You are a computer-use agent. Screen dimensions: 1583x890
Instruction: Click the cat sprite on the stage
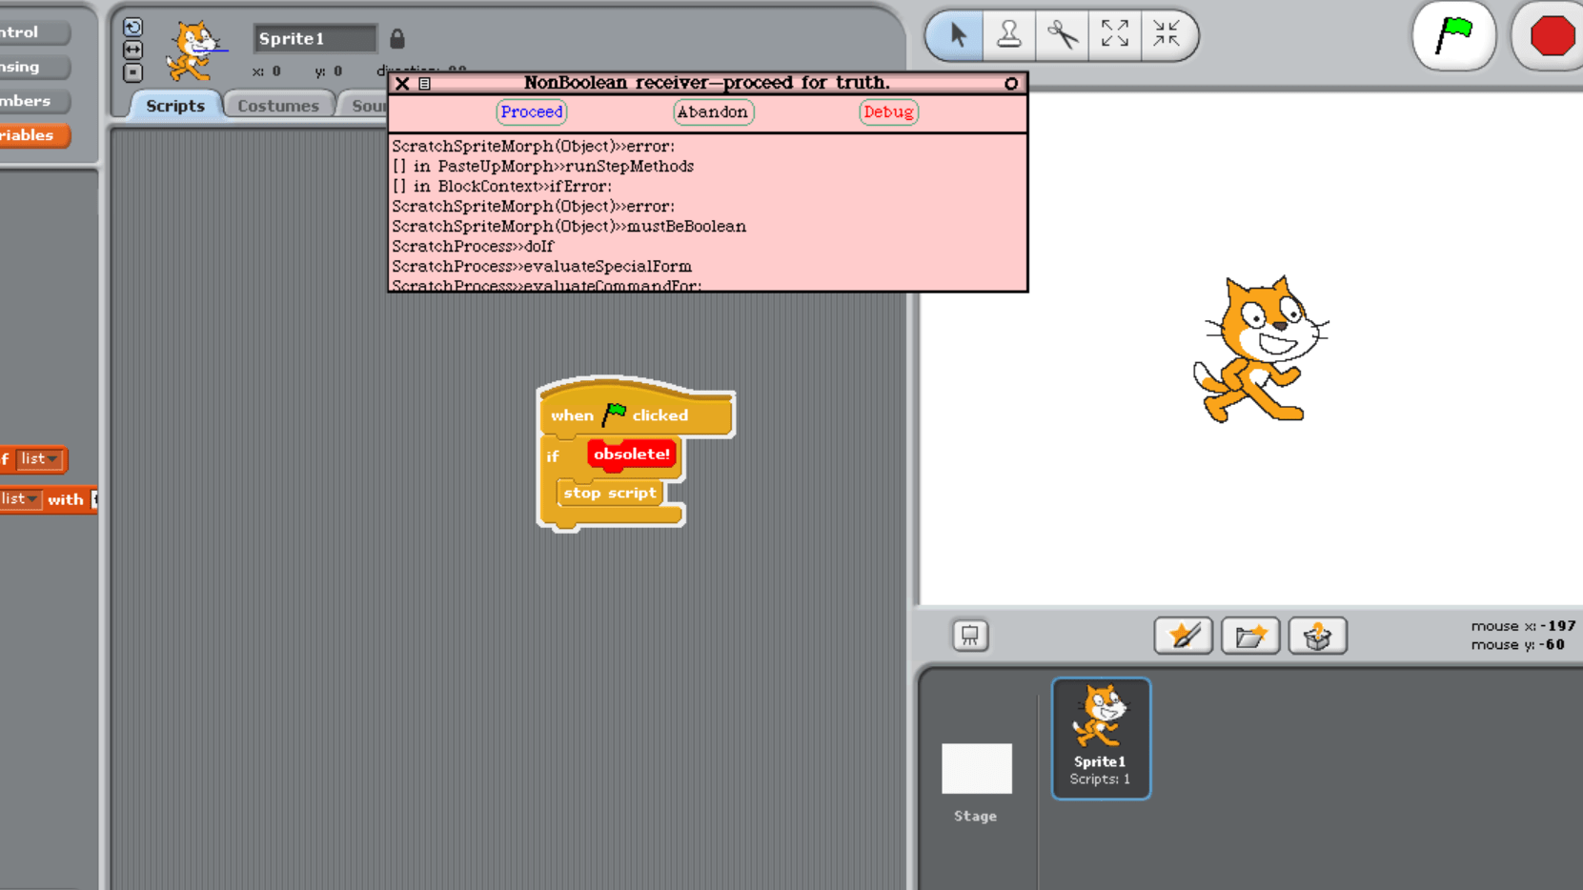coord(1260,349)
